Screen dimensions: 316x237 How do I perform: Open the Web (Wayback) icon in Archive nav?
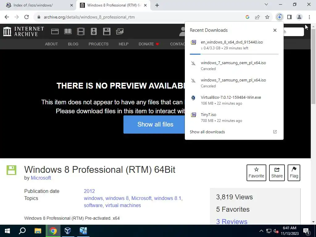[55, 31]
